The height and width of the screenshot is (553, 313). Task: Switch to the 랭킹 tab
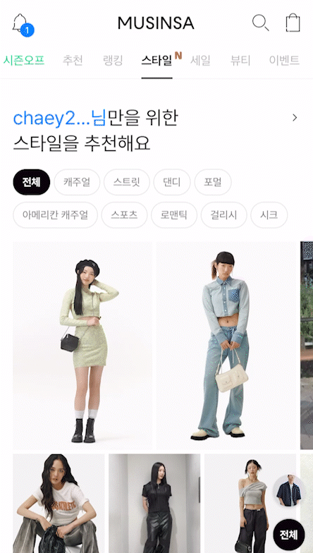tap(113, 61)
